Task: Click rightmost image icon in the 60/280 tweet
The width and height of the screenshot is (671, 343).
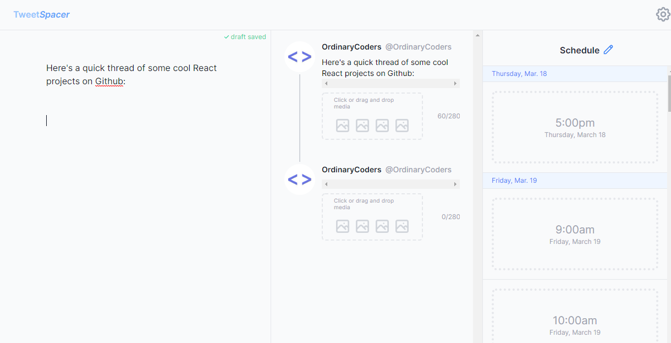Action: [x=402, y=126]
